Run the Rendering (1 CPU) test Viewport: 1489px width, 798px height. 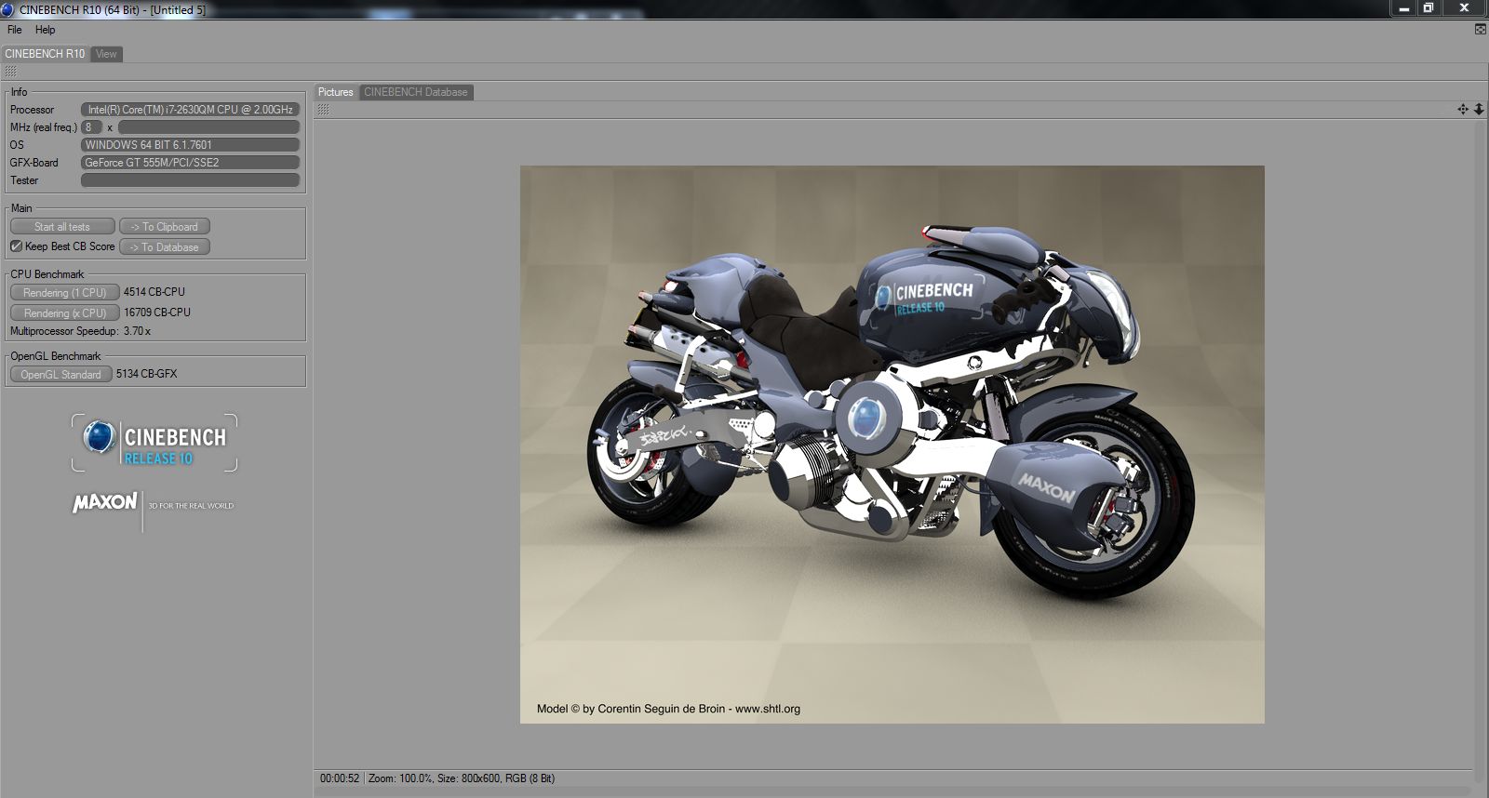point(64,293)
